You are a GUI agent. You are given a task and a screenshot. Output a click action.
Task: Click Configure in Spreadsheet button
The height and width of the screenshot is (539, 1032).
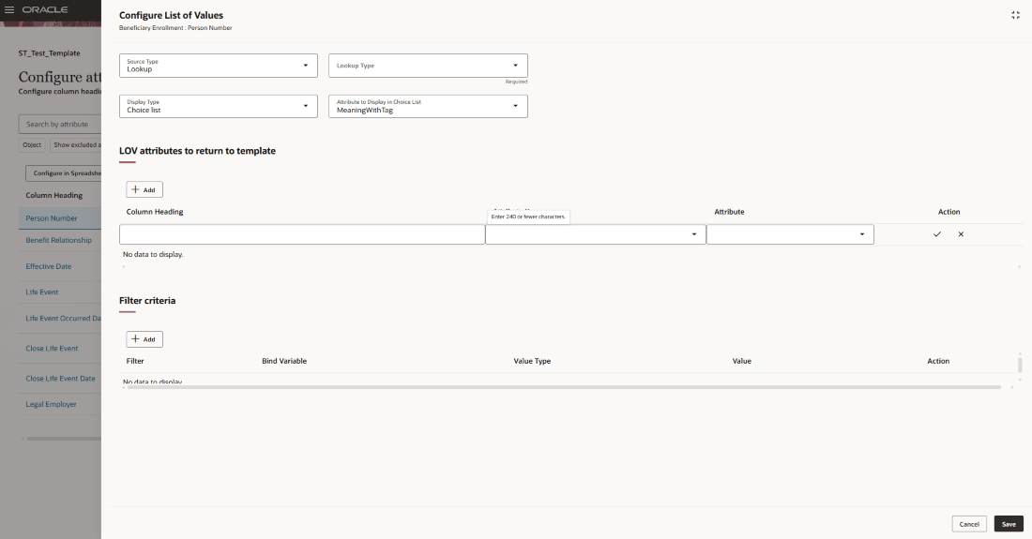point(64,173)
